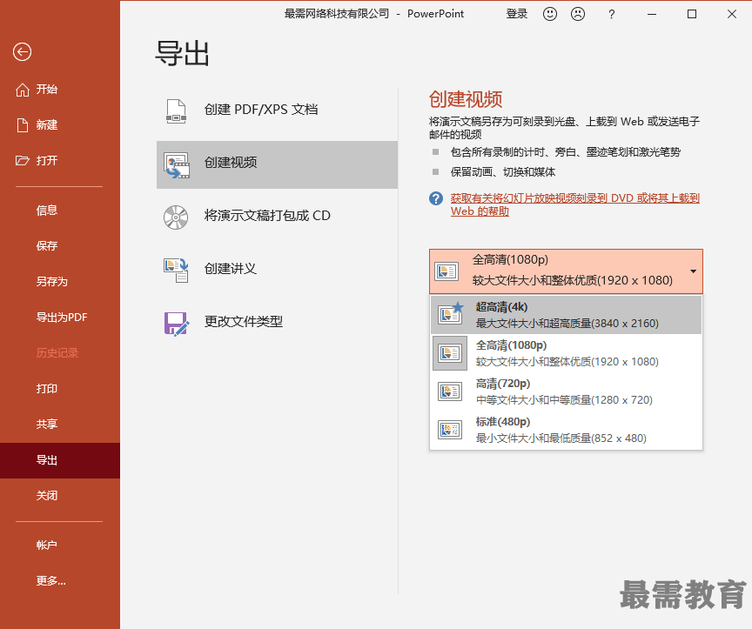Viewport: 752px width, 629px height.
Task: Click the new document icon beside 新建
Action: click(22, 125)
